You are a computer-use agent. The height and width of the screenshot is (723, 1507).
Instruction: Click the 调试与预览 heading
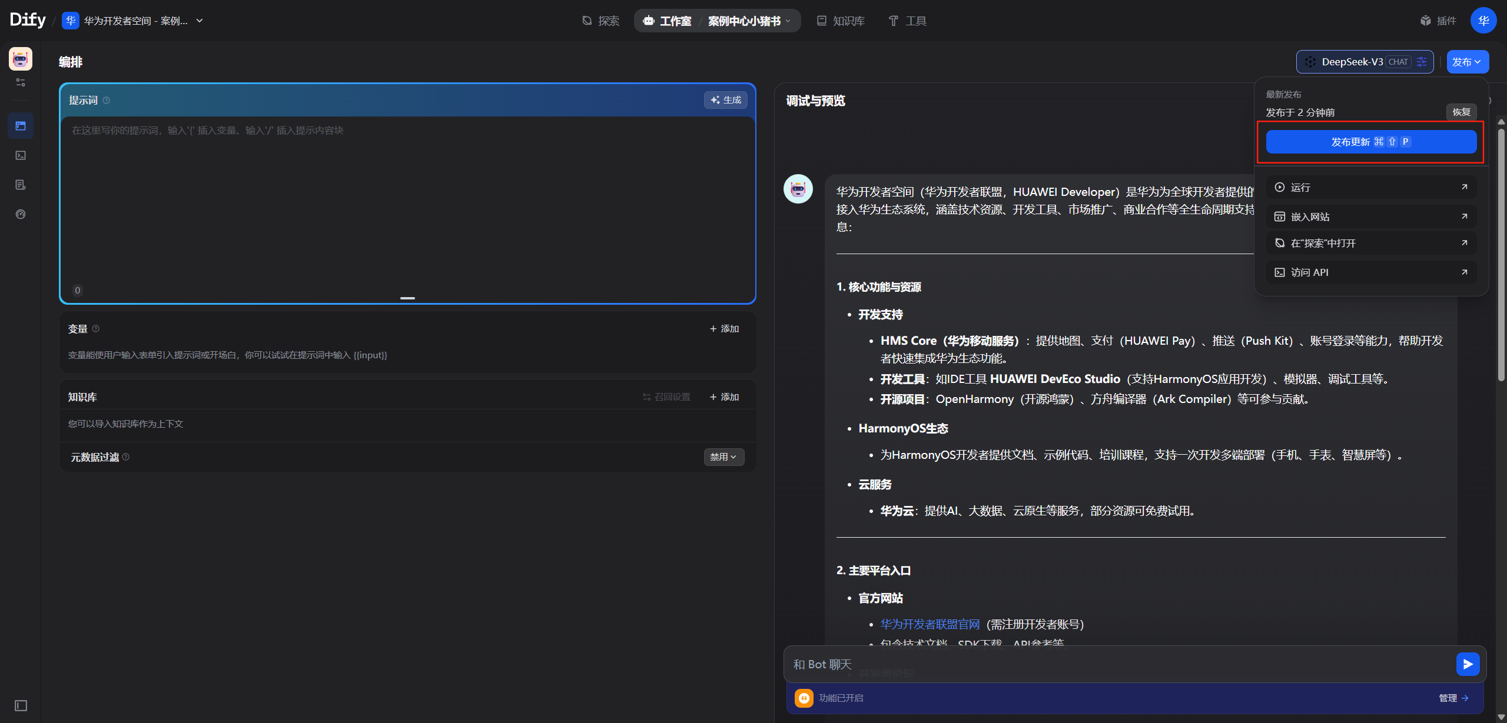pyautogui.click(x=815, y=101)
